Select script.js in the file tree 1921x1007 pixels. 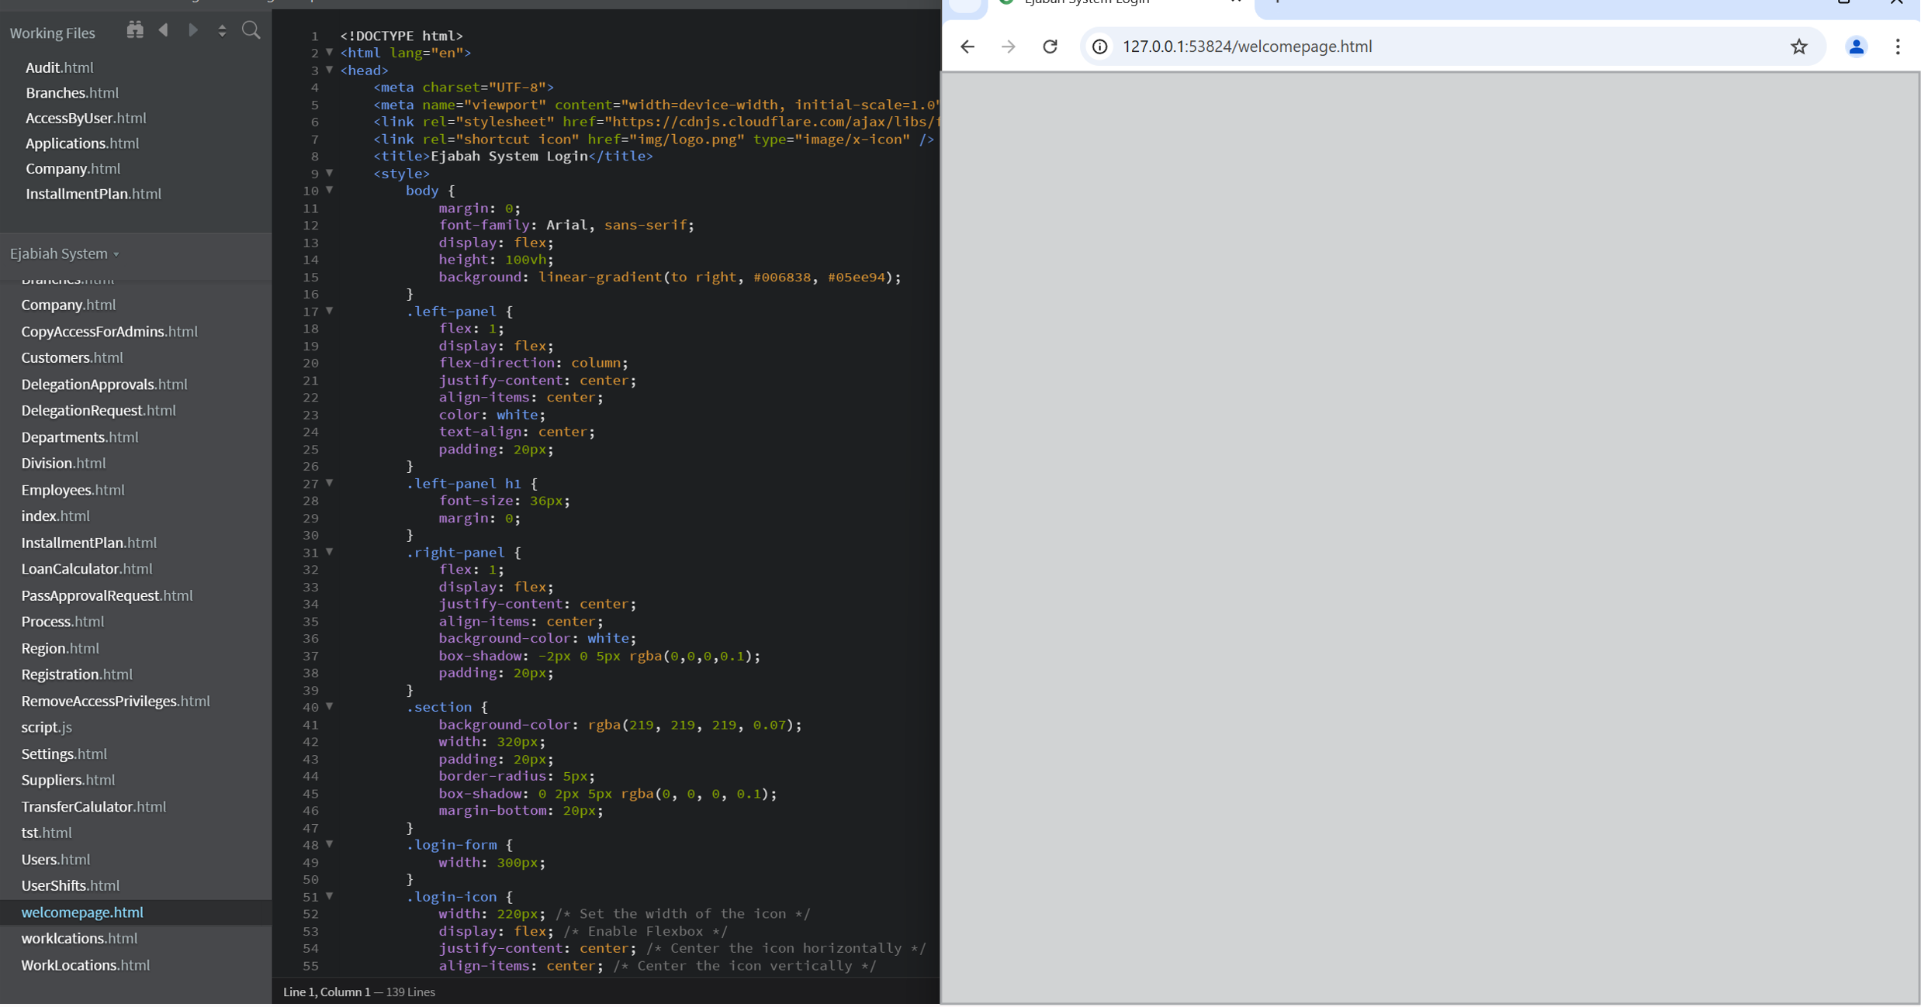pyautogui.click(x=47, y=727)
